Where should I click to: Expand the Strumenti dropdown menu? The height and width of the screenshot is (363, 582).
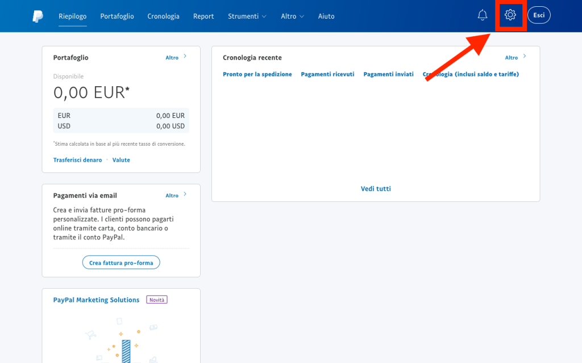(x=247, y=16)
